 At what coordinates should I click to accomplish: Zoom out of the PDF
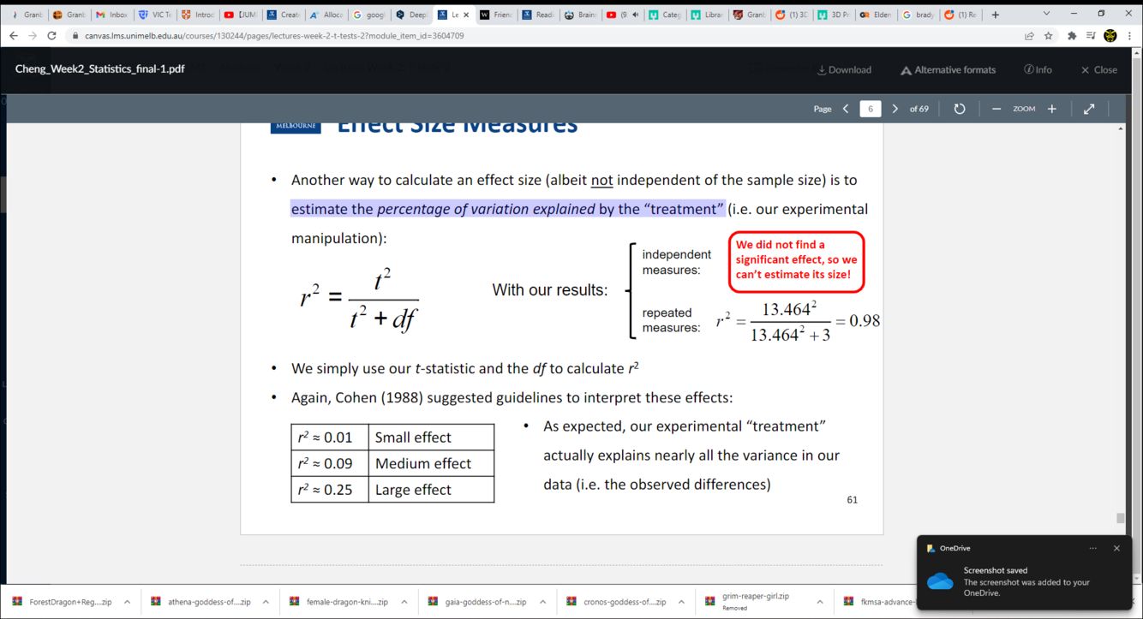coord(996,109)
